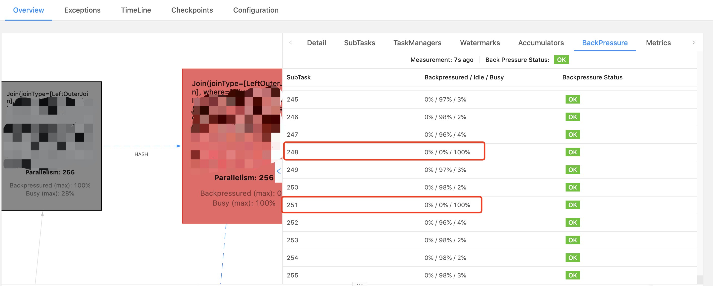713x286 pixels.
Task: Open the SubTasks panel tab
Action: click(359, 43)
